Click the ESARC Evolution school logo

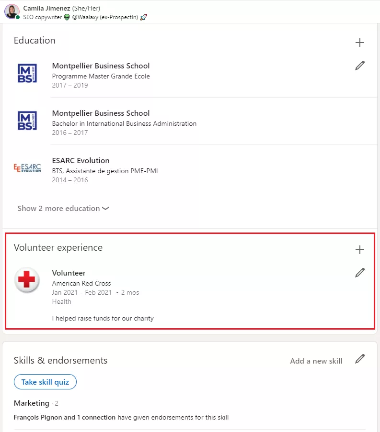coord(27,168)
